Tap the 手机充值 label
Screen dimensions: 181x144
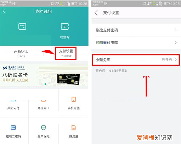click(74, 108)
